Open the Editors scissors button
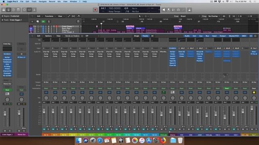259x145 pixels. (x=34, y=10)
